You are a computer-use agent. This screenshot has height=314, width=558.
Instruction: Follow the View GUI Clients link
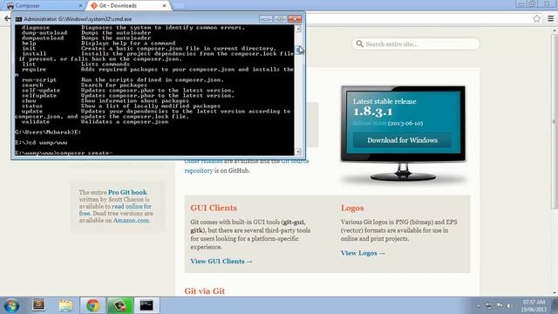(x=221, y=262)
